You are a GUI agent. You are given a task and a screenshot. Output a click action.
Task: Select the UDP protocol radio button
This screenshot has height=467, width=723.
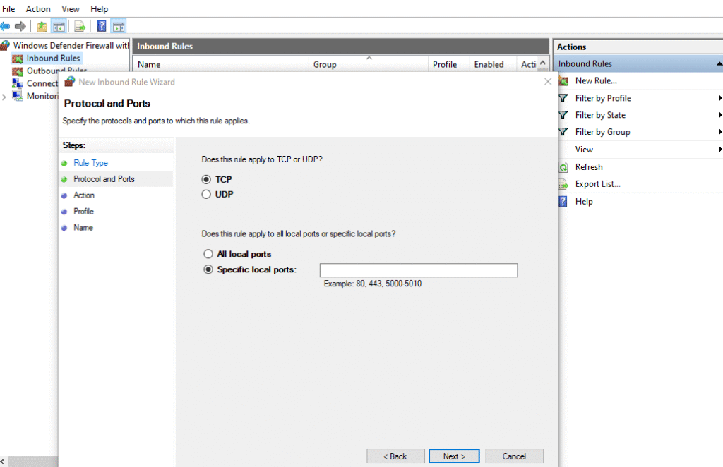(x=207, y=194)
